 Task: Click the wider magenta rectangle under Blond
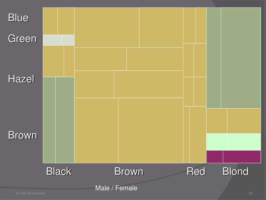click(x=242, y=157)
